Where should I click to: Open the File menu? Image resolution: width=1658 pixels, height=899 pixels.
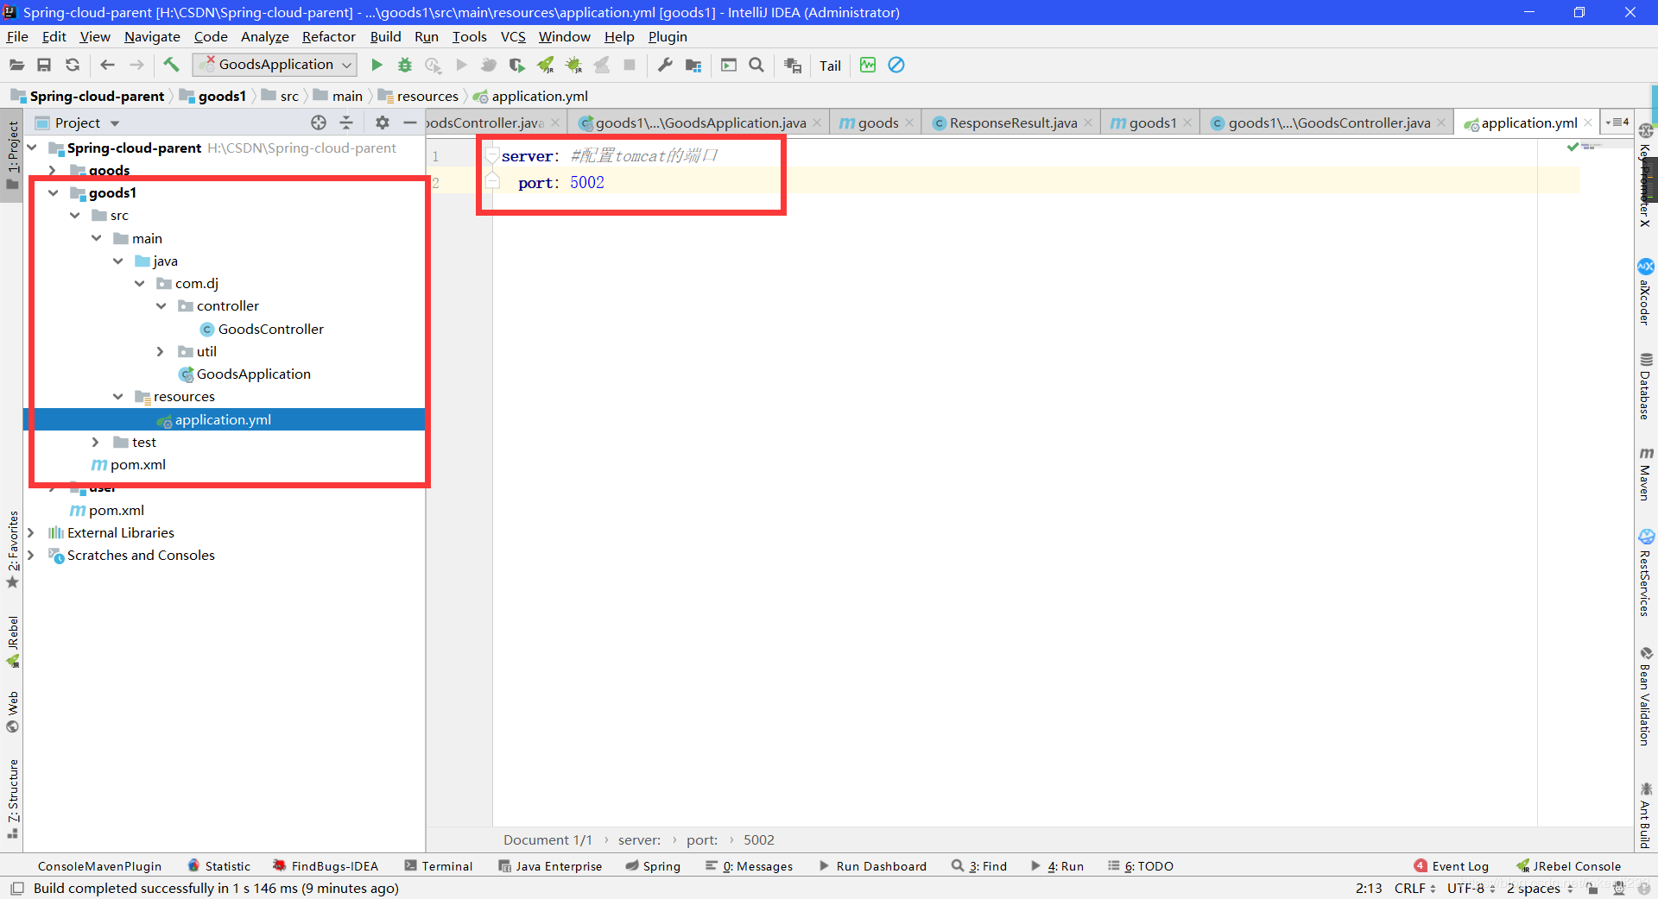click(x=17, y=36)
